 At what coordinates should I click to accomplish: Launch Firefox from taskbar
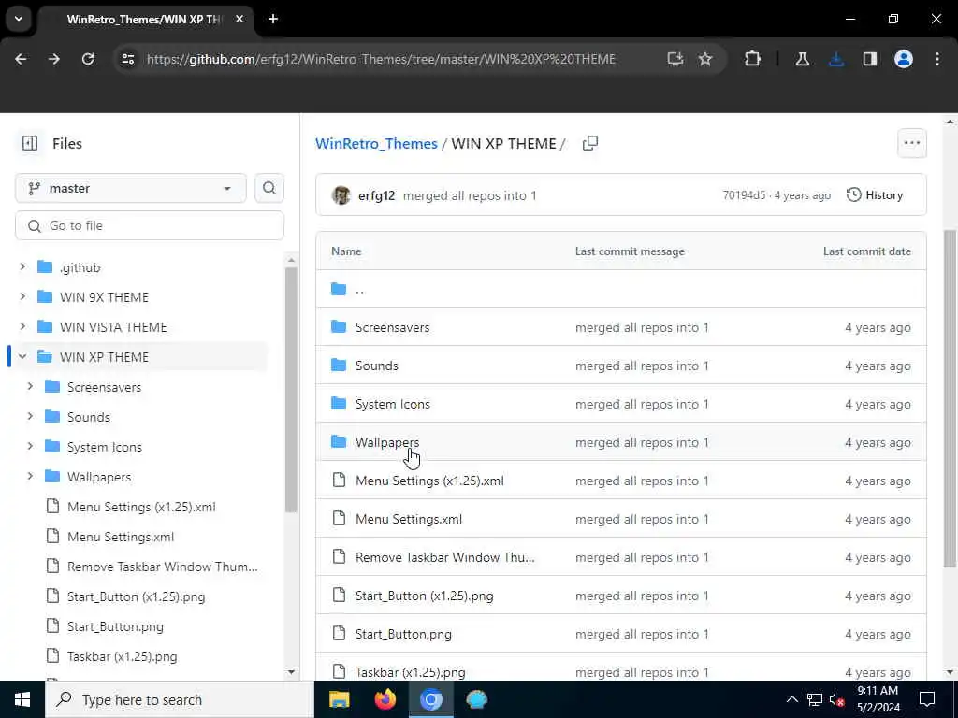click(385, 699)
